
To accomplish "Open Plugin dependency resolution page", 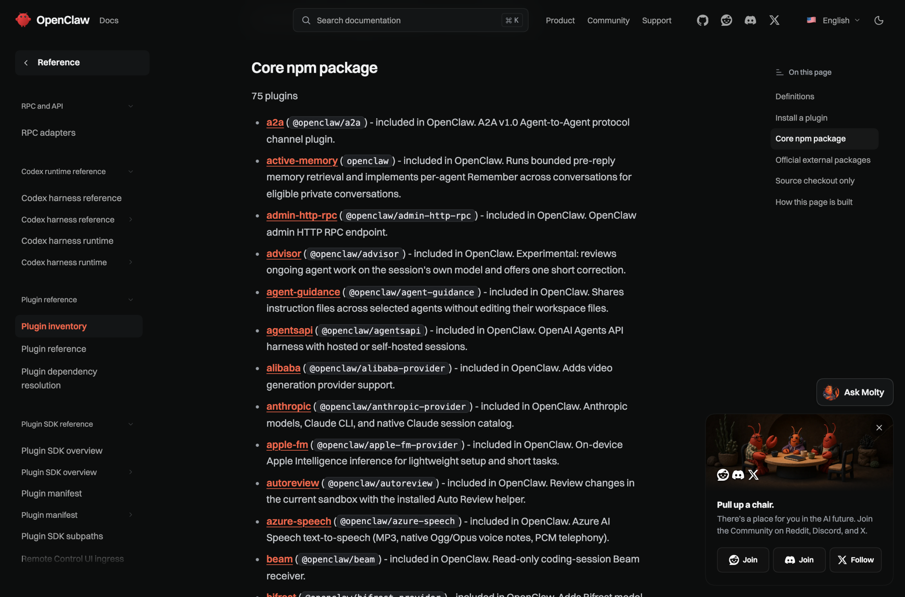I will [x=59, y=379].
